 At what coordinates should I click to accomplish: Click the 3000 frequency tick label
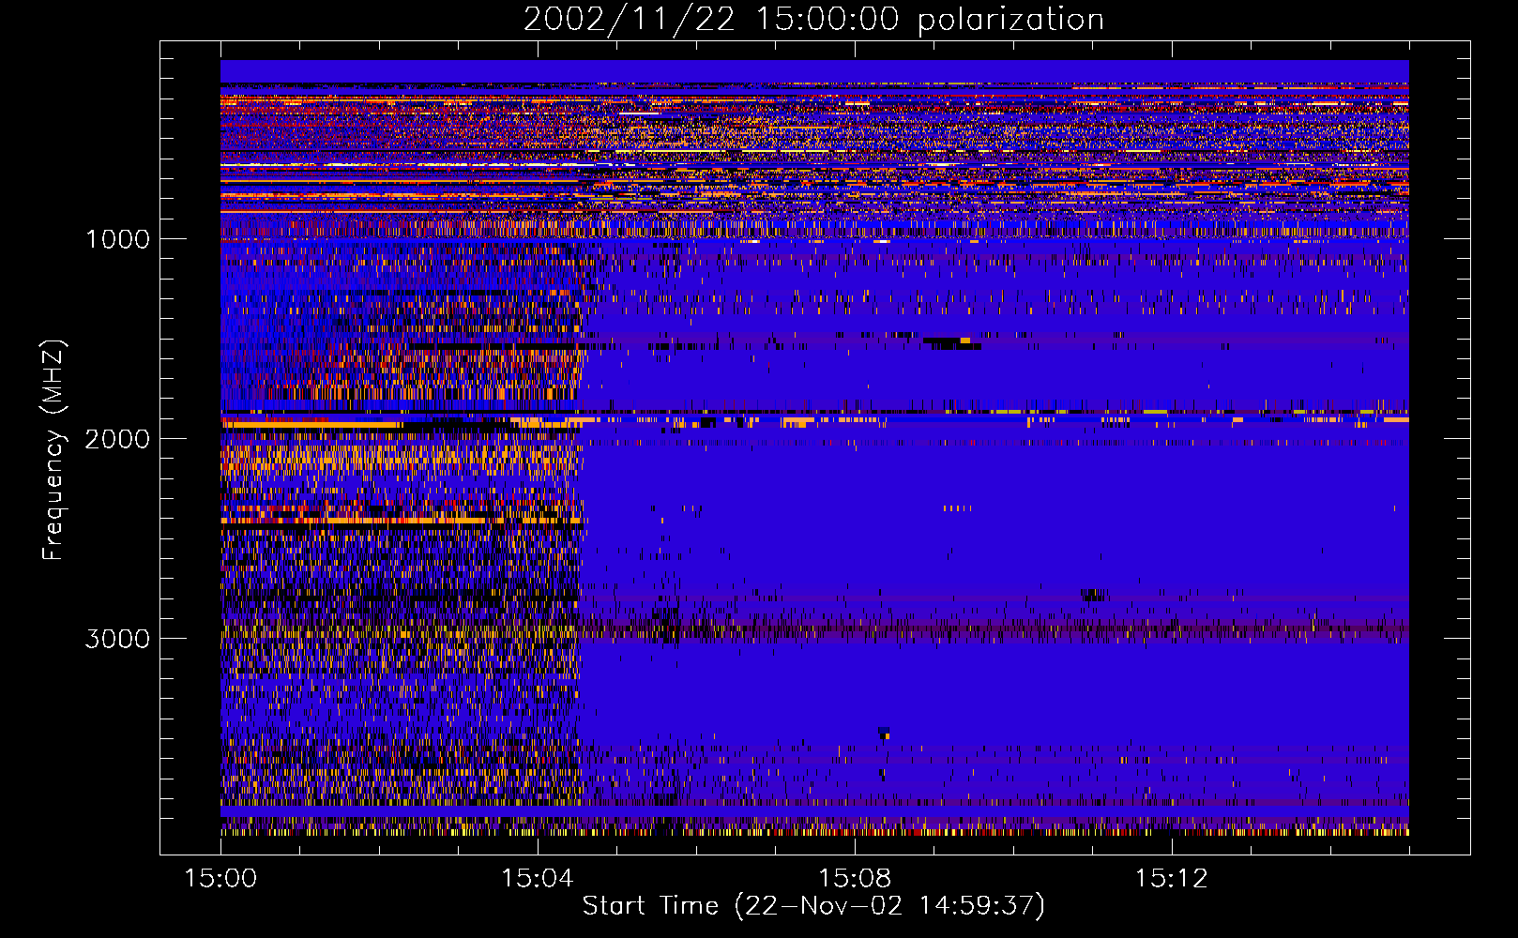click(x=117, y=639)
